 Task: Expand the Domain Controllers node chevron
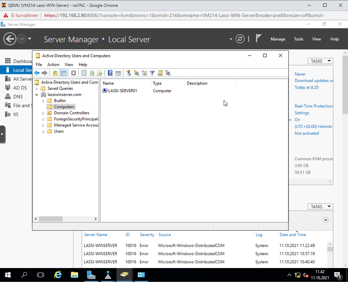43,113
